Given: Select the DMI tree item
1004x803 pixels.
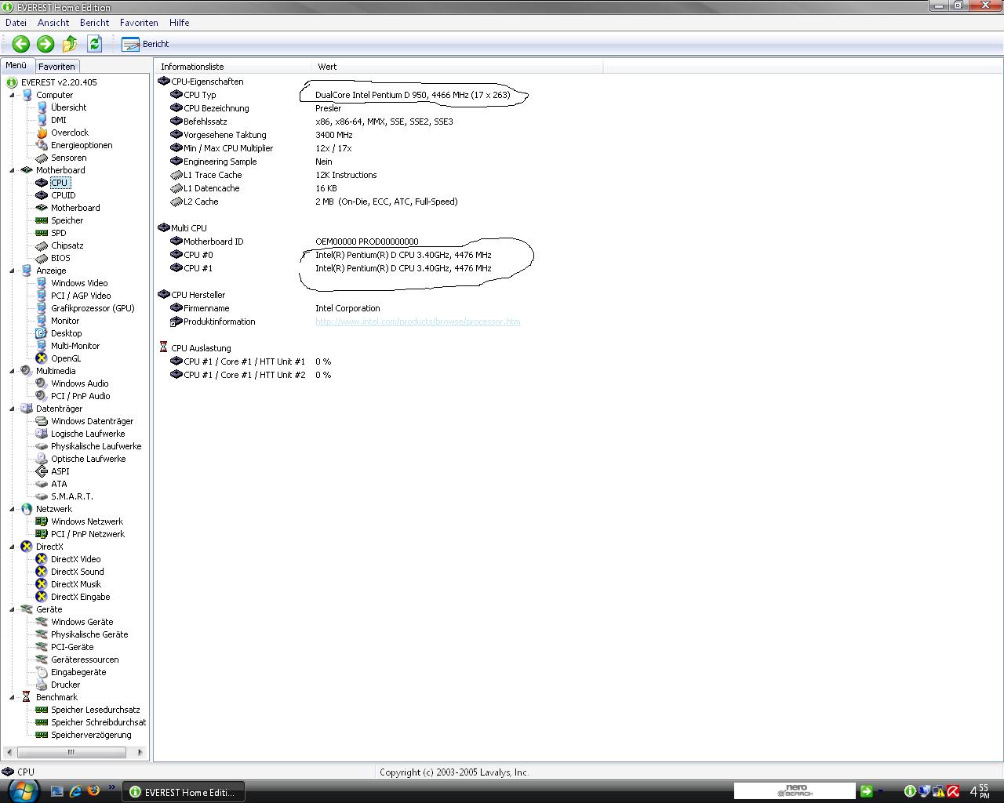Looking at the screenshot, I should pos(52,120).
